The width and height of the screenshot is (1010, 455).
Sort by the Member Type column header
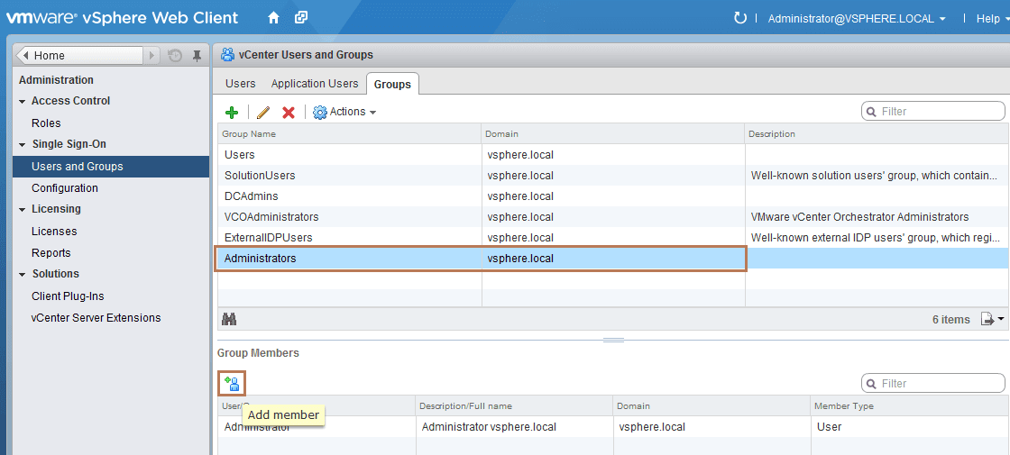click(x=910, y=406)
